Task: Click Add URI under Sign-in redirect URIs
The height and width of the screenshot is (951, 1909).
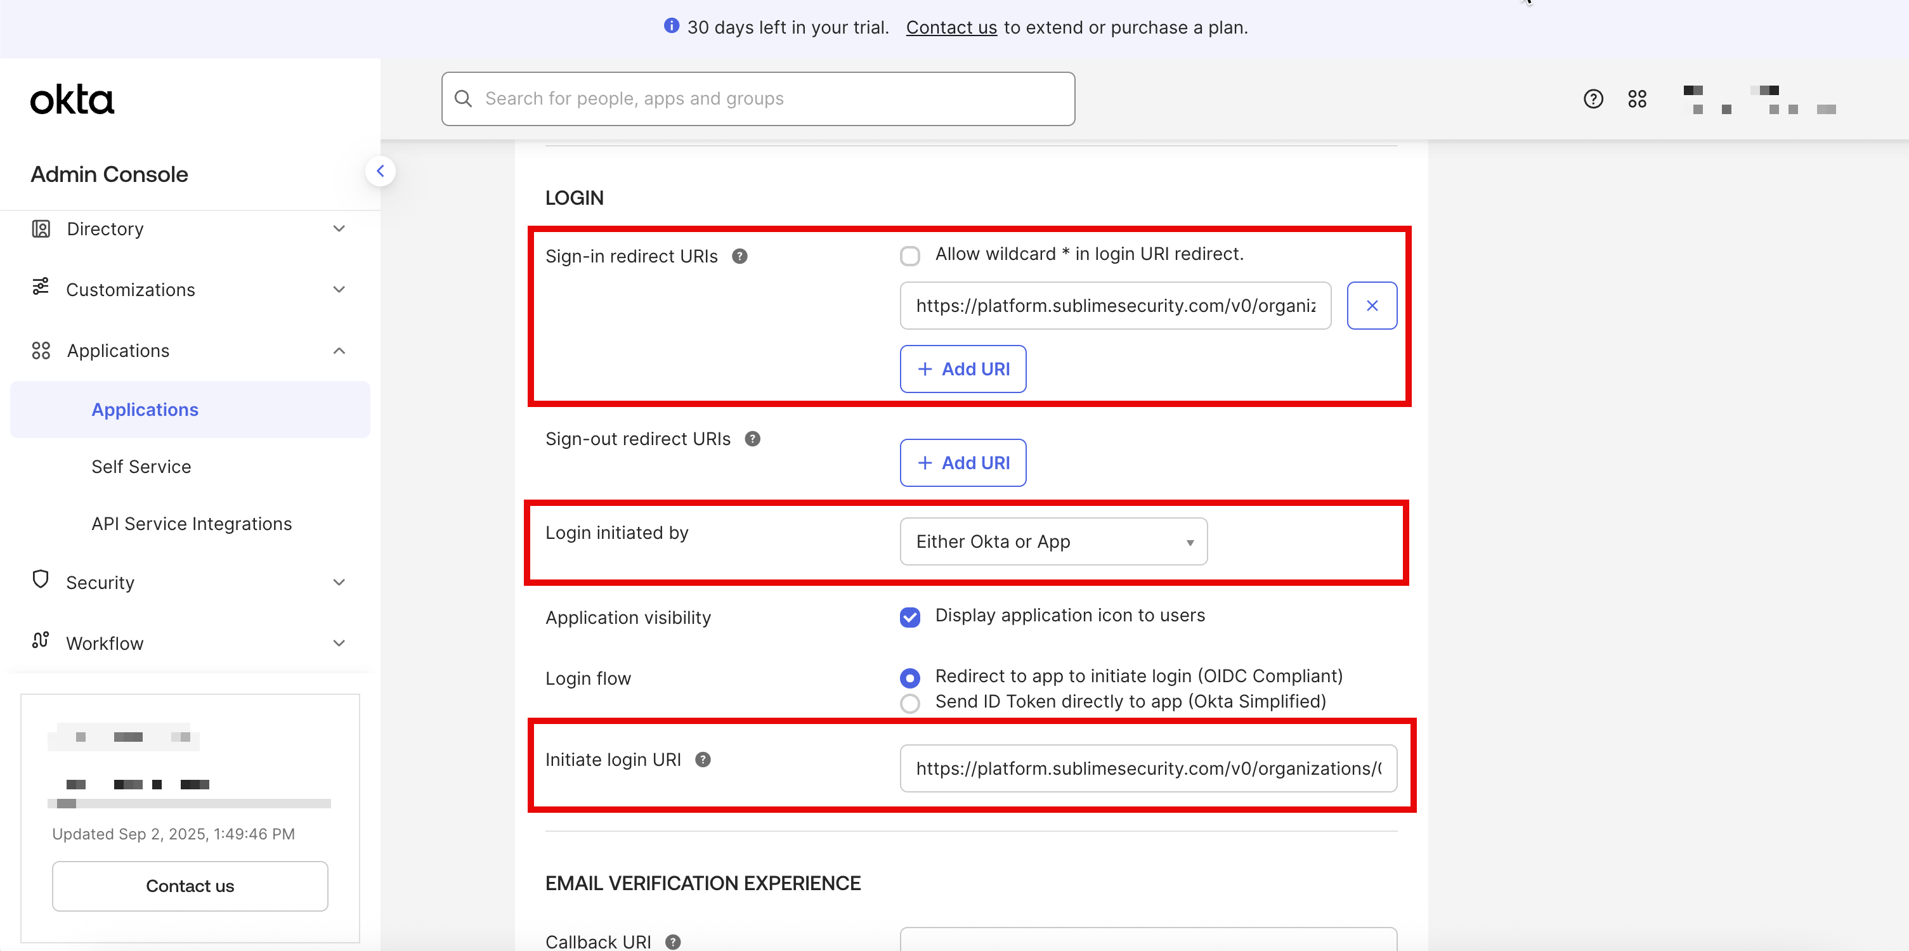Action: click(963, 369)
